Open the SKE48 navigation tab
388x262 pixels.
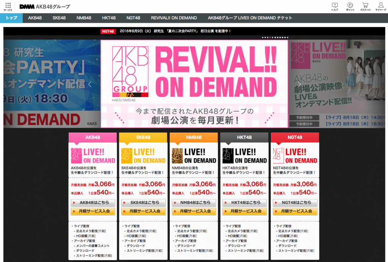(59, 18)
